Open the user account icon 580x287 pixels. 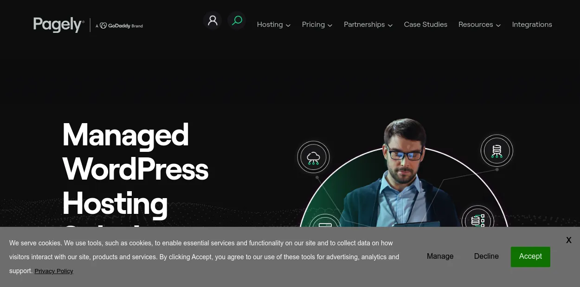213,20
